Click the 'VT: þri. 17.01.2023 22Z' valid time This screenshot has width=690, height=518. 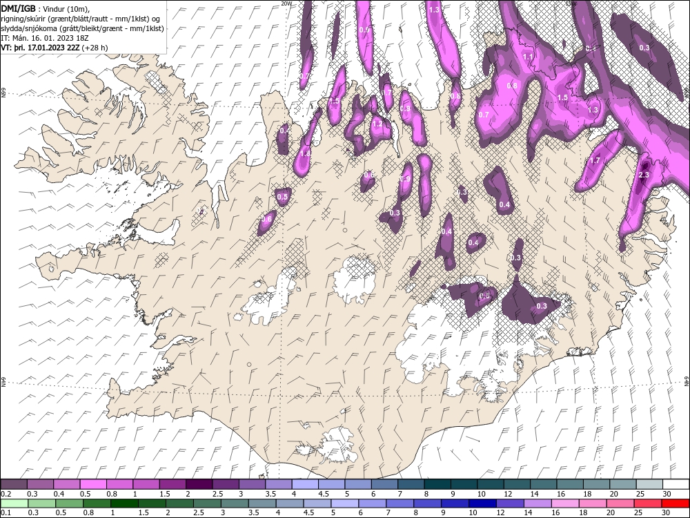tap(41, 48)
